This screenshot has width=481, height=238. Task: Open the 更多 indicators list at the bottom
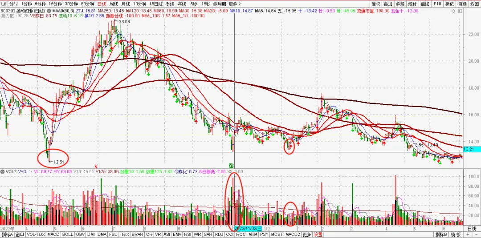coord(306,234)
